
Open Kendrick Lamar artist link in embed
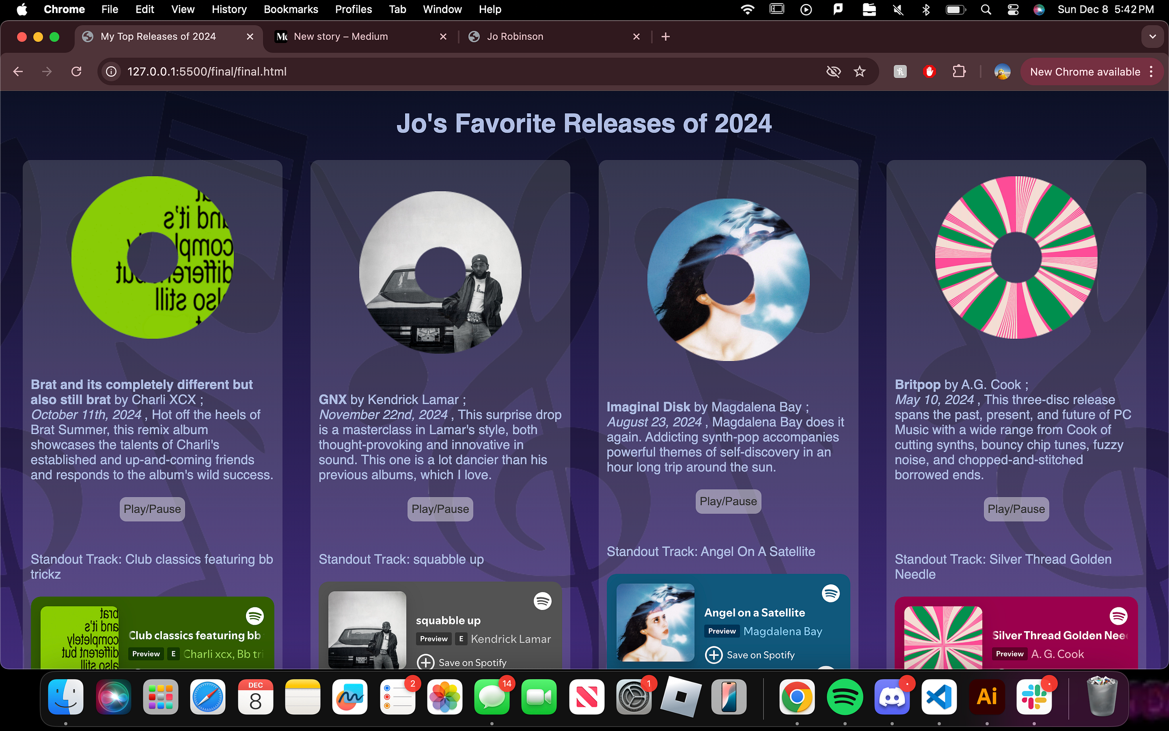tap(511, 639)
